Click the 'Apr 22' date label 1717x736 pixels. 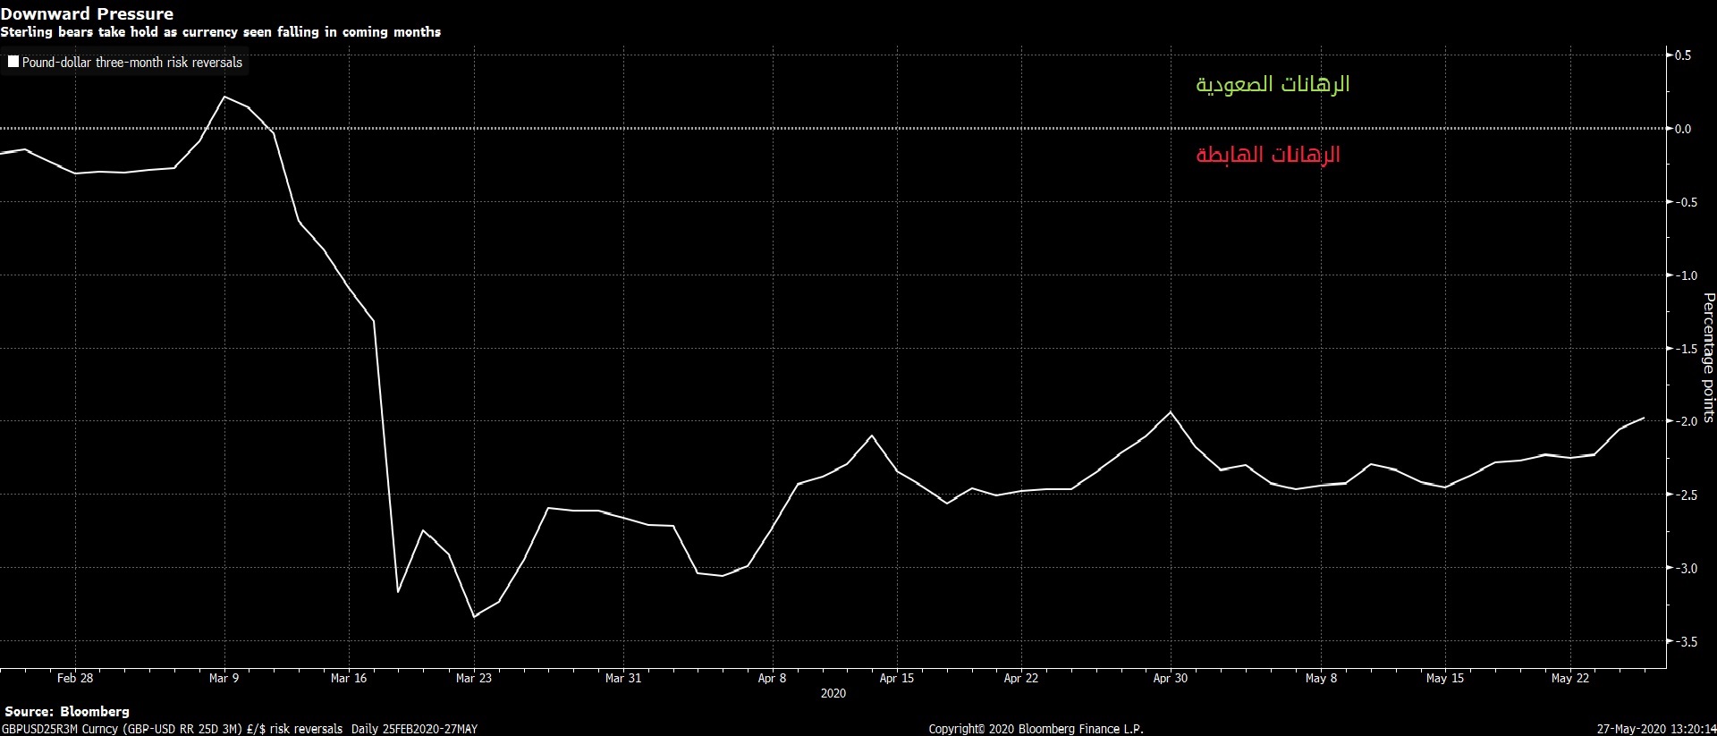(x=1021, y=678)
